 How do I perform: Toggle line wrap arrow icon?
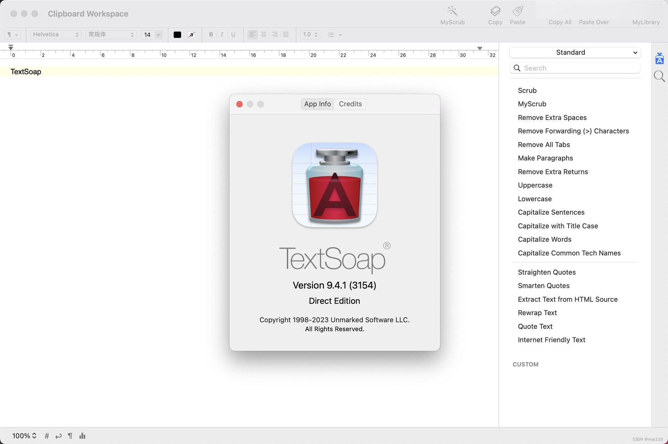coord(58,436)
